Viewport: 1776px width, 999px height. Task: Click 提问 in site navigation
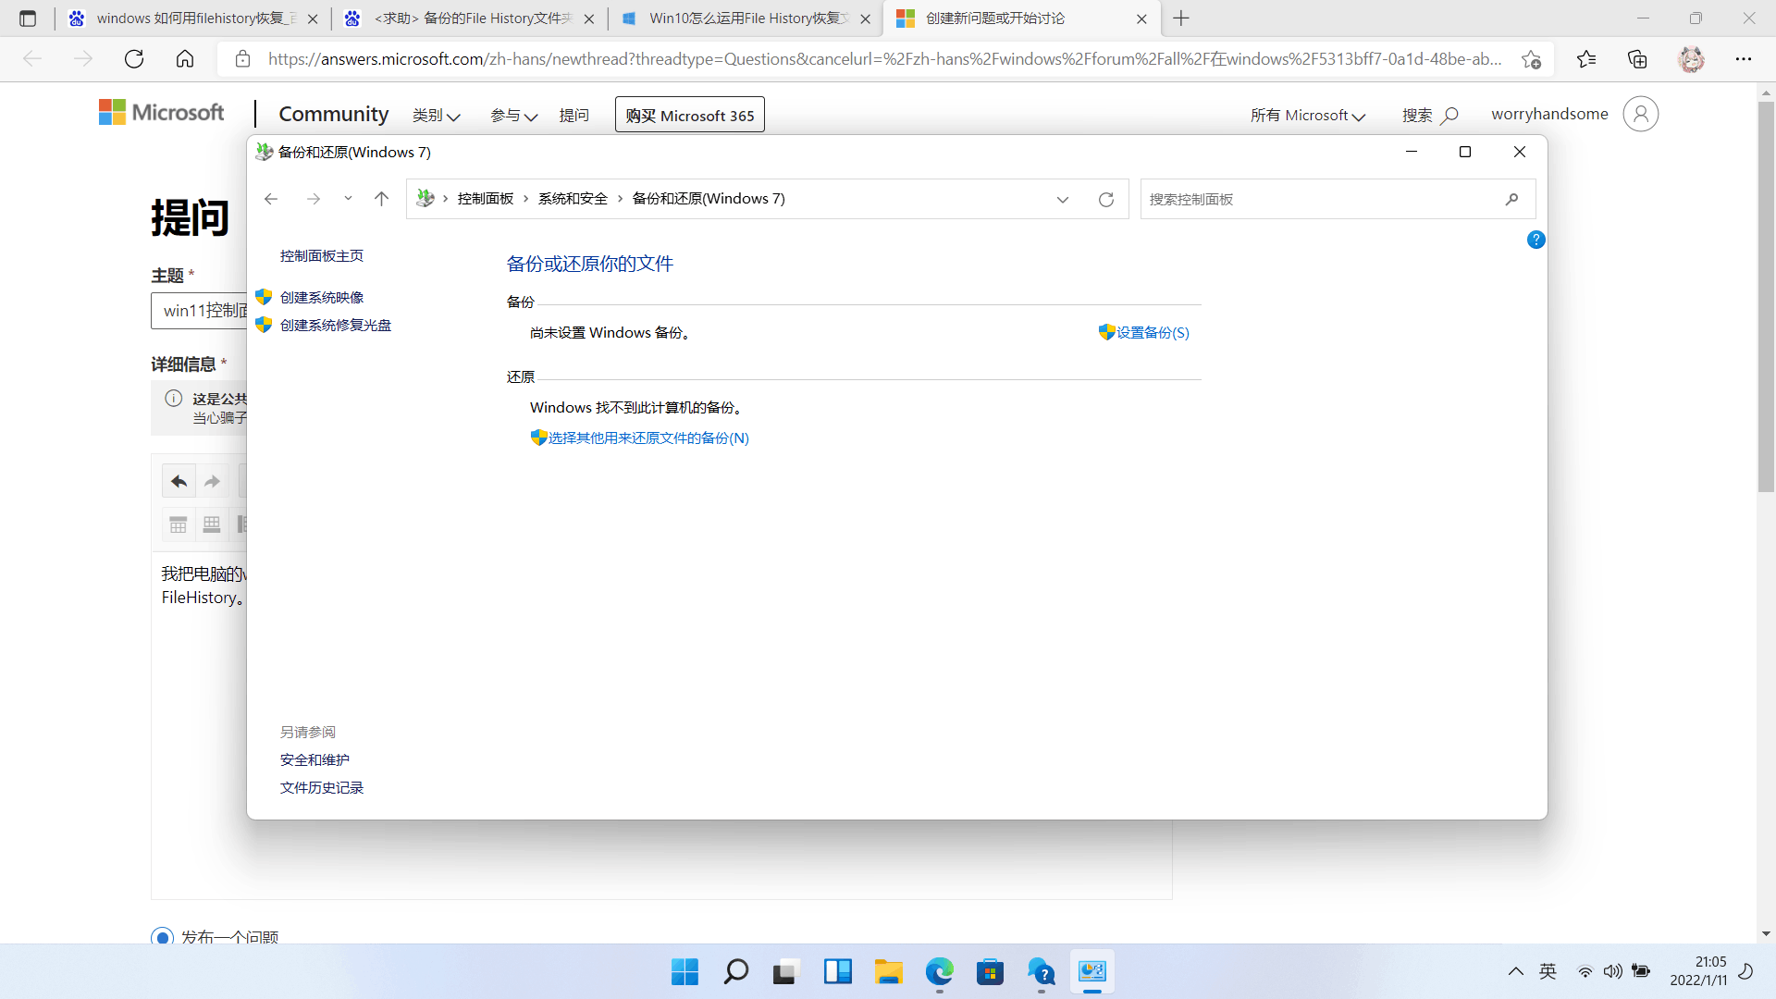point(573,115)
